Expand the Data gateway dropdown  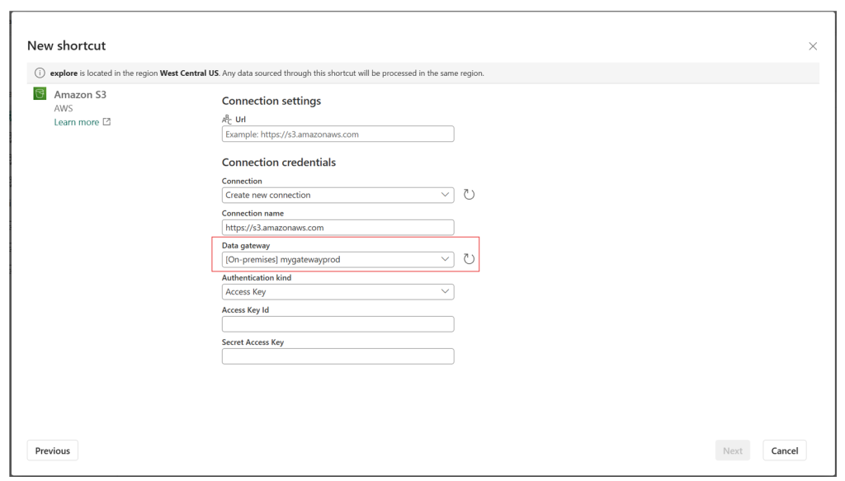338,260
